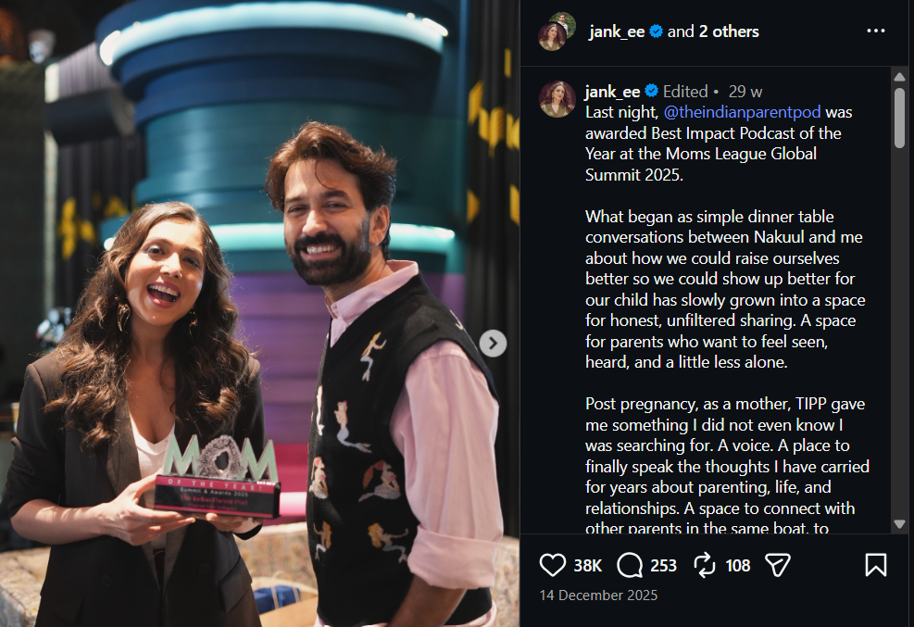View the 38K likes count
Screen dimensions: 914x627
[x=587, y=566]
